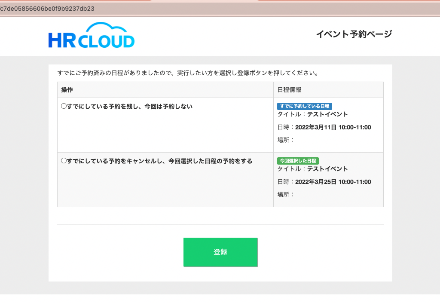Click 場所 field in the March 25 row
Screen dimensions: 440x303
click(285, 194)
